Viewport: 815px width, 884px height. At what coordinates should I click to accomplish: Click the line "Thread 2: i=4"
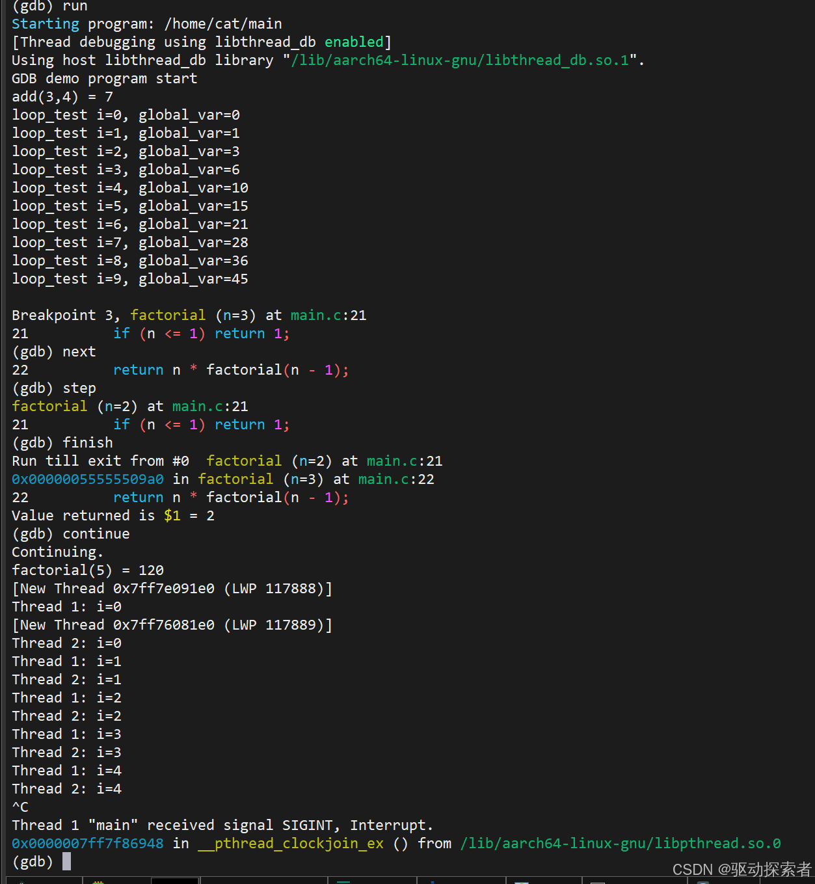(66, 789)
